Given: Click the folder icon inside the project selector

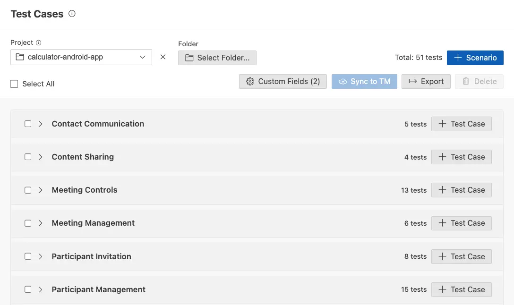Looking at the screenshot, I should click(19, 57).
